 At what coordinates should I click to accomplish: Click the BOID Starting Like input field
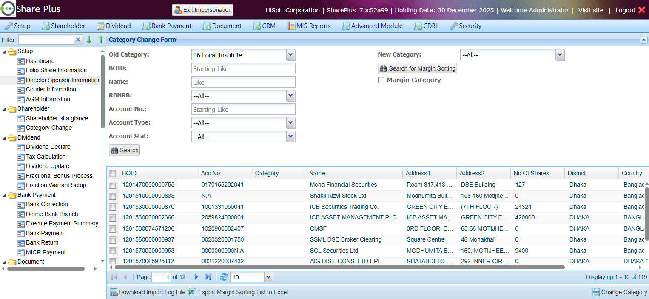243,68
